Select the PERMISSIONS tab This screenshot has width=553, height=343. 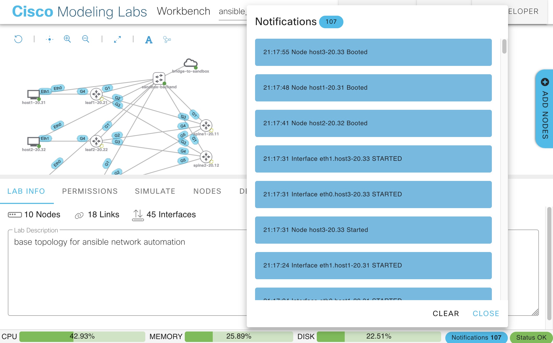(x=90, y=191)
